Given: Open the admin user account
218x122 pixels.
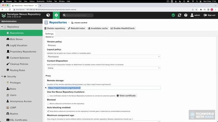Looking at the screenshot, I should pos(195,15).
